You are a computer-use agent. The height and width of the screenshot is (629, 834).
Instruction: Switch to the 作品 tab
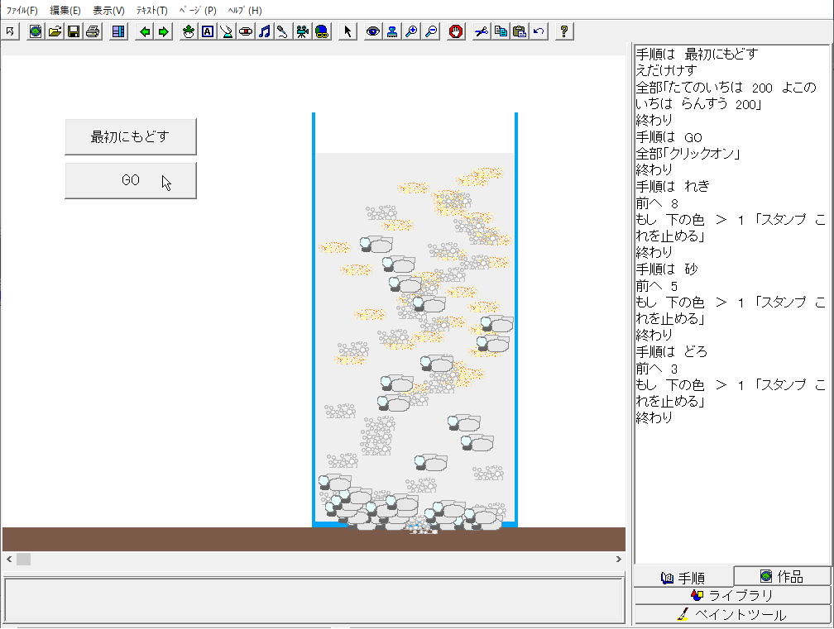point(782,576)
